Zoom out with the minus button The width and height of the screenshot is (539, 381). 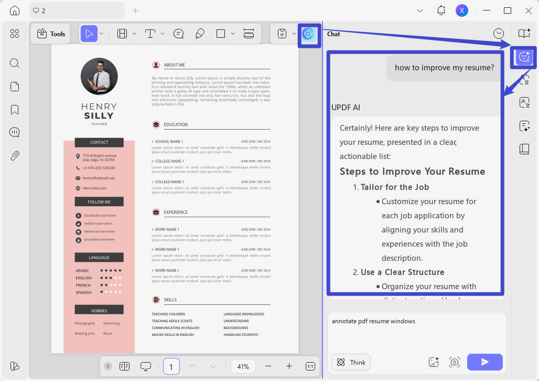coord(268,366)
